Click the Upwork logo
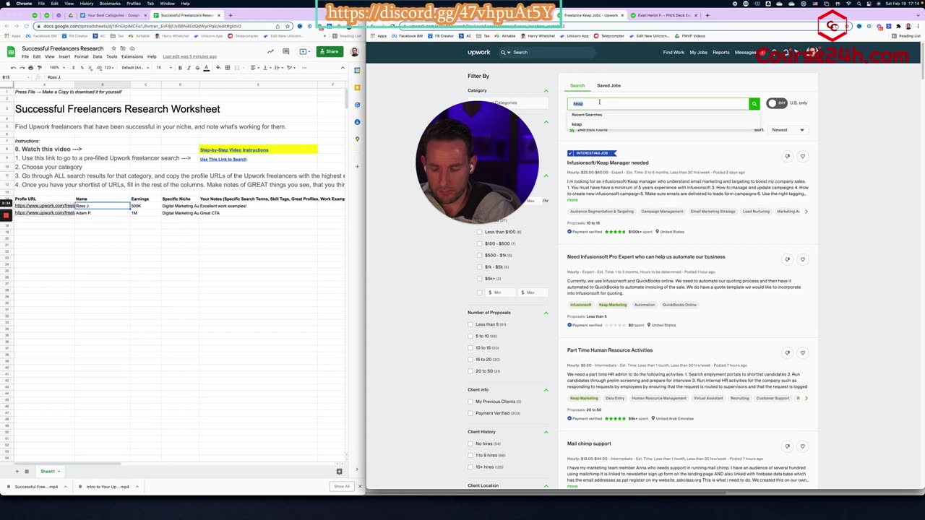925x520 pixels. [x=478, y=52]
